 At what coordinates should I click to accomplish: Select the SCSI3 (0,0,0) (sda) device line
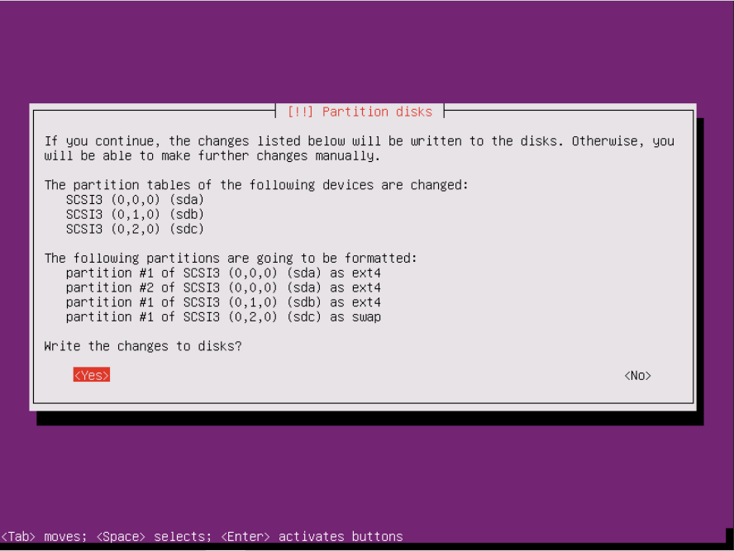tap(135, 200)
